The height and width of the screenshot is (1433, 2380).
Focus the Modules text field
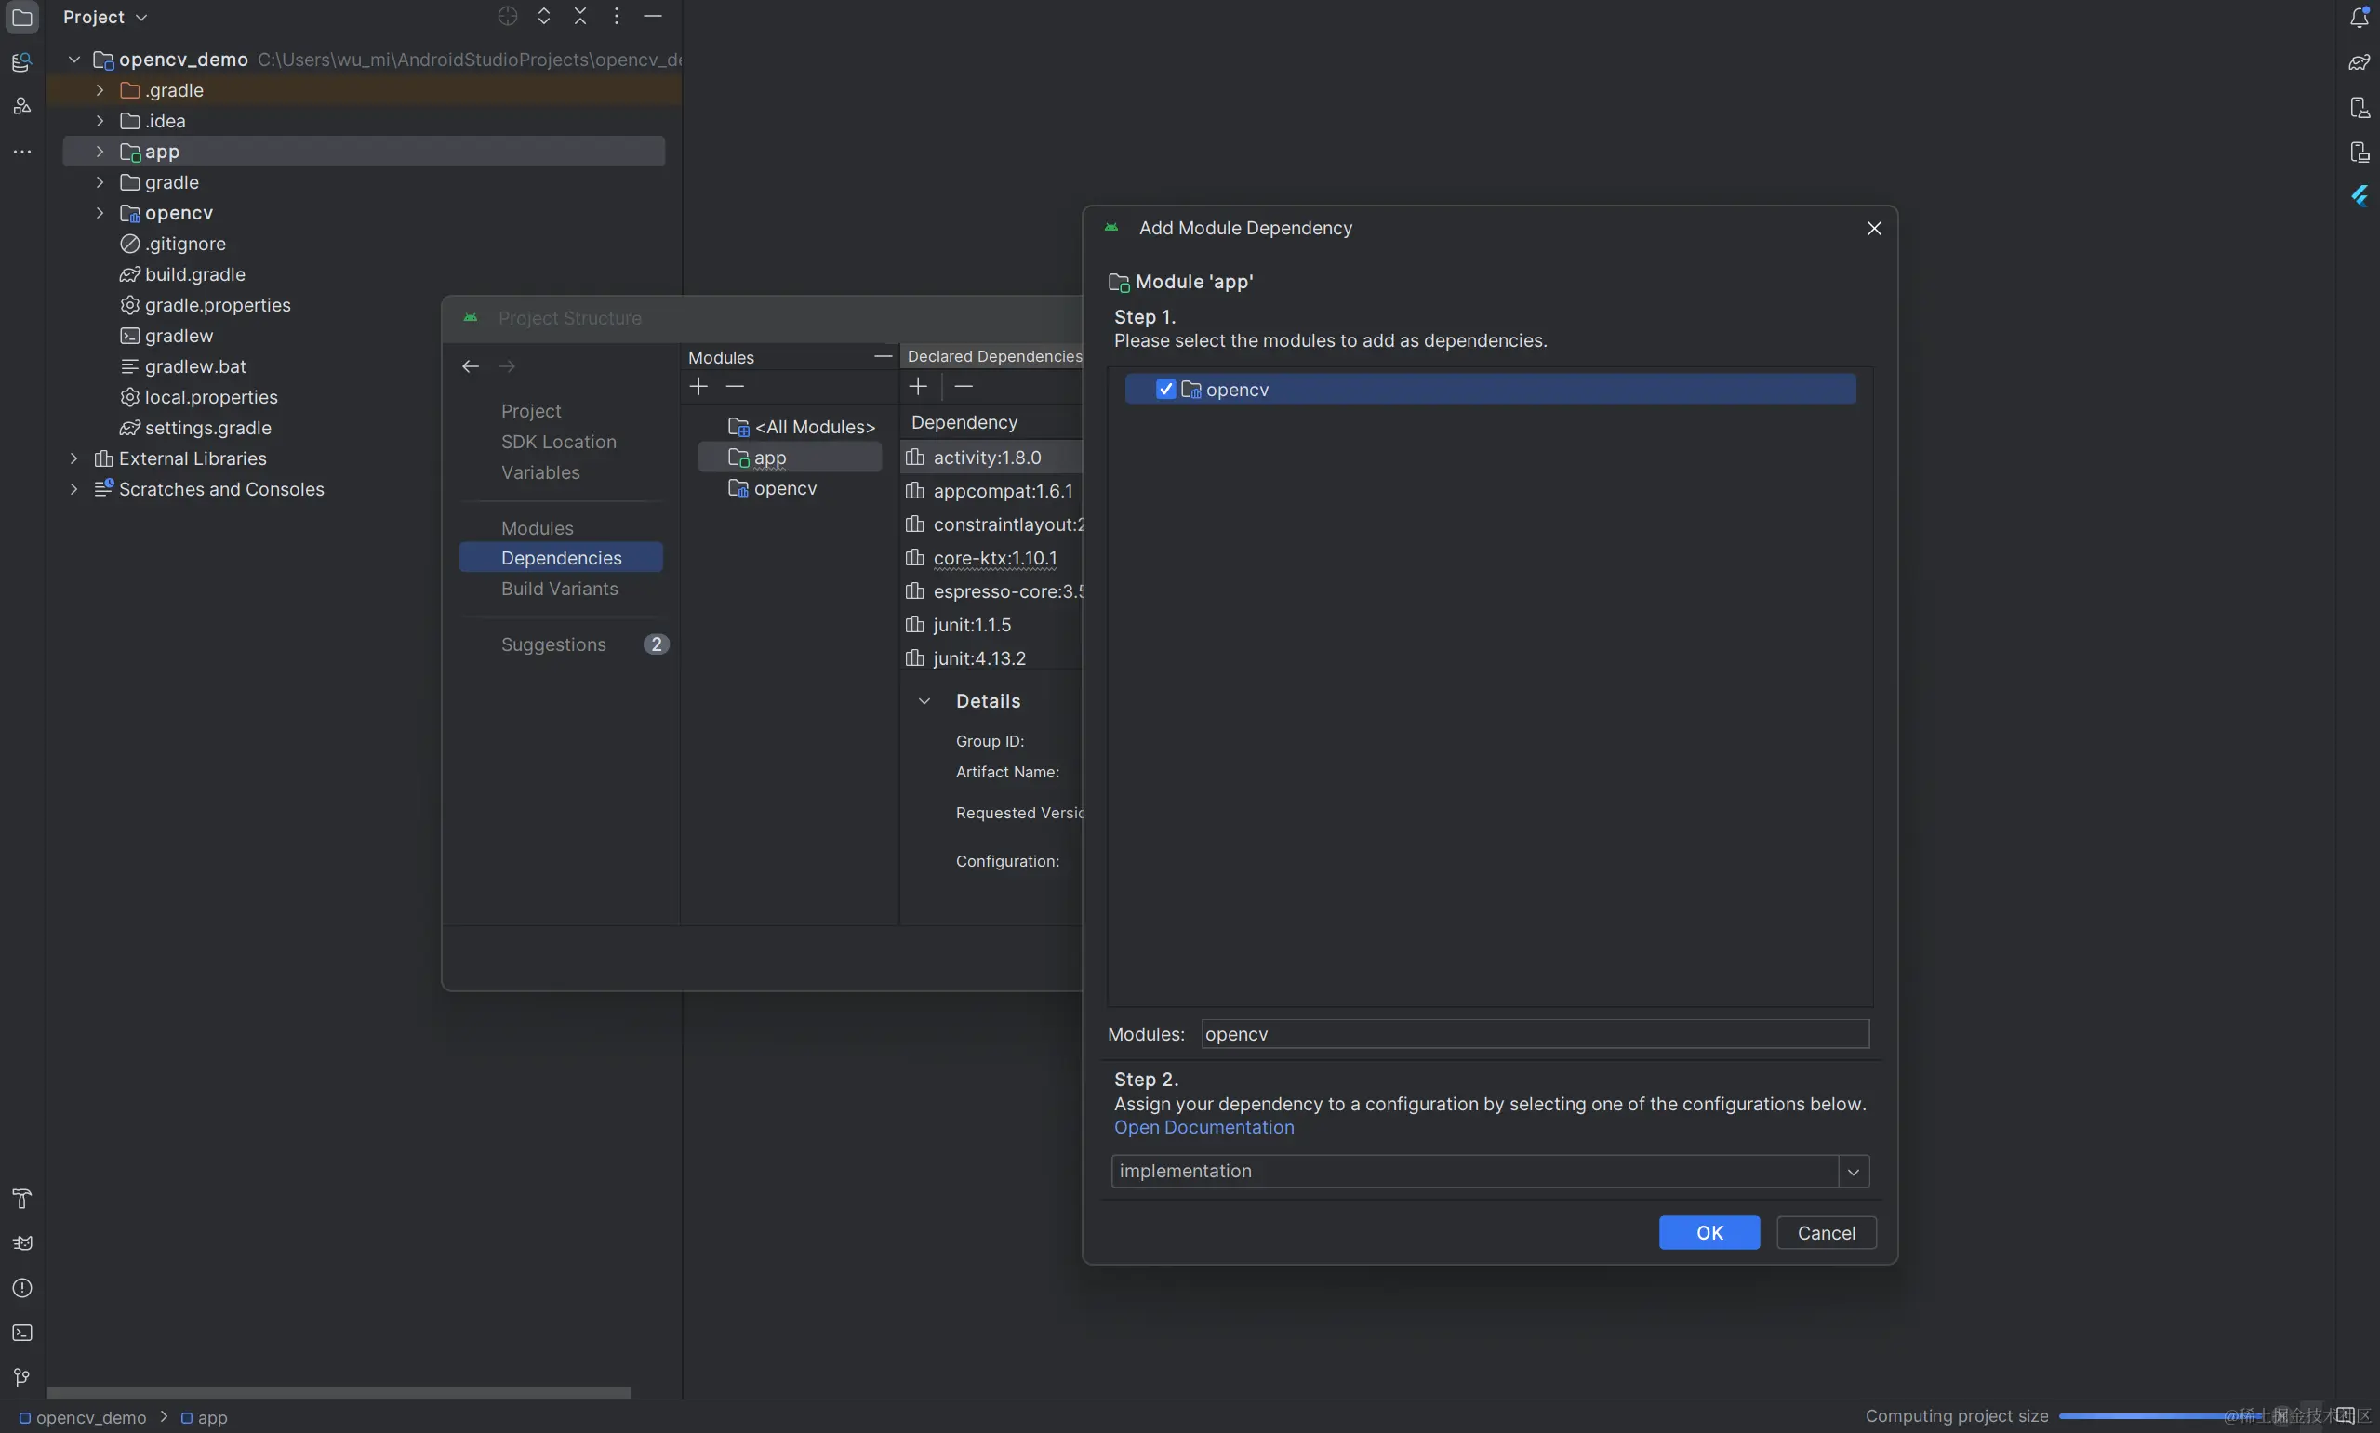coord(1535,1034)
